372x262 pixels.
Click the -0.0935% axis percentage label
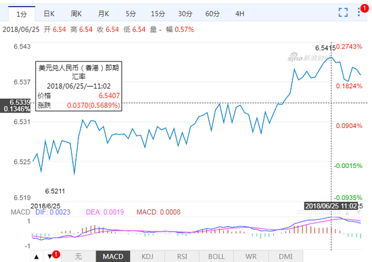[348, 198]
